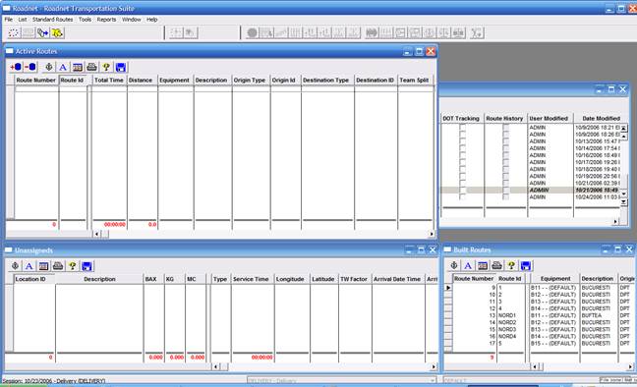Click the Date Modified column header
The width and height of the screenshot is (637, 387).
tap(601, 118)
